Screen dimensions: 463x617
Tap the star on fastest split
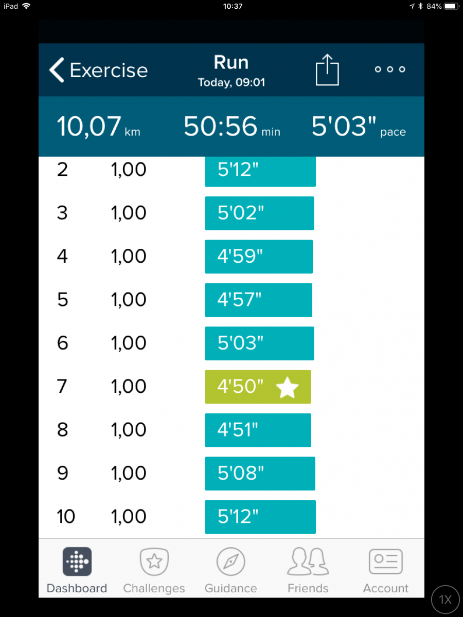(x=287, y=387)
